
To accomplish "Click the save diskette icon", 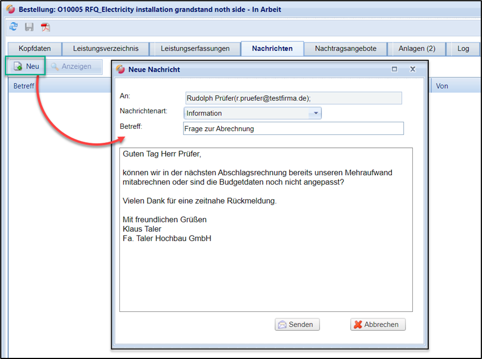I will pyautogui.click(x=29, y=27).
